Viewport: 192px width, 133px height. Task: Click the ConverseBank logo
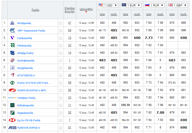point(12,98)
